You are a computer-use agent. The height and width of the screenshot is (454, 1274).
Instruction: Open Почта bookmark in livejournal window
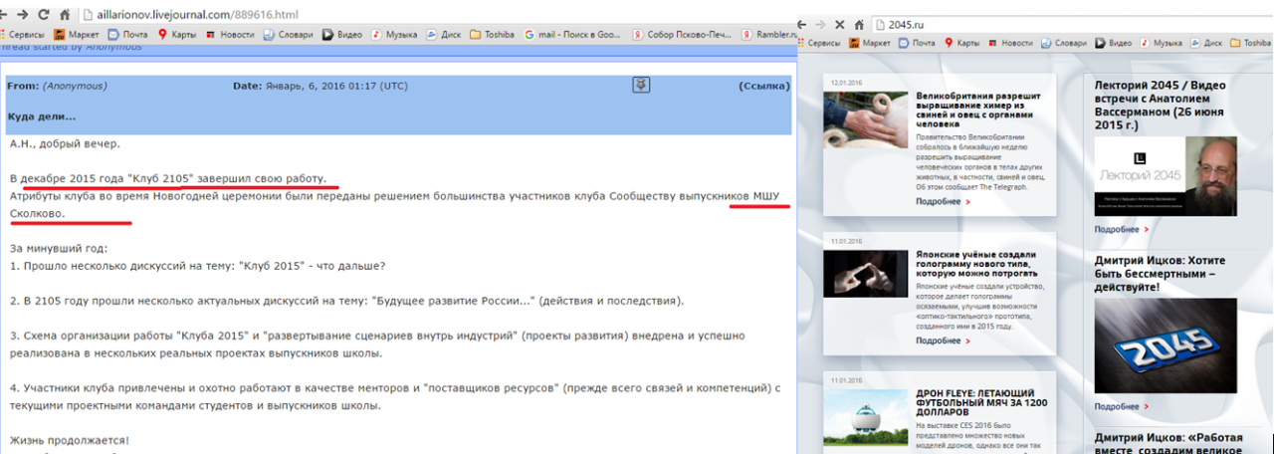coord(127,33)
